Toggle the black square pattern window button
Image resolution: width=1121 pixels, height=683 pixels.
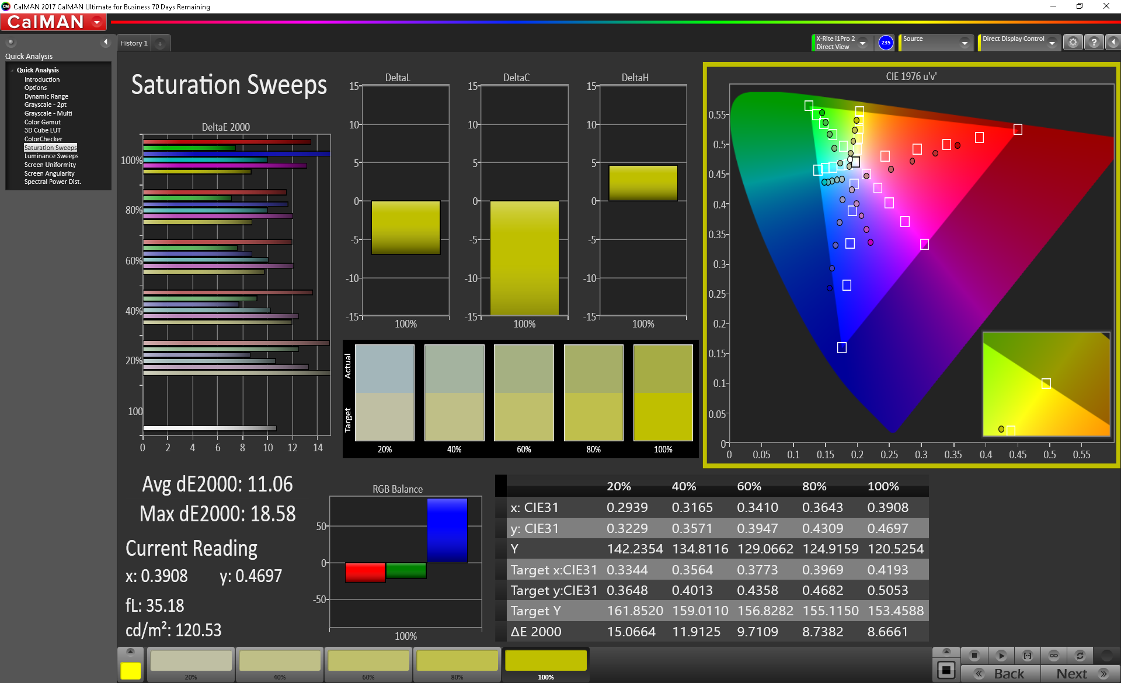[946, 670]
